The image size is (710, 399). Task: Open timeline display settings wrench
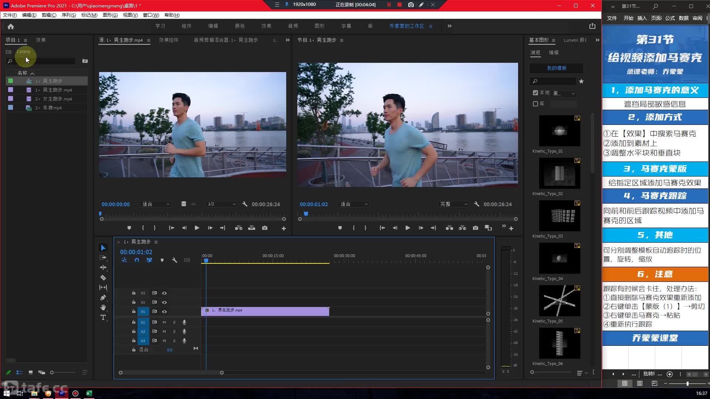click(175, 260)
